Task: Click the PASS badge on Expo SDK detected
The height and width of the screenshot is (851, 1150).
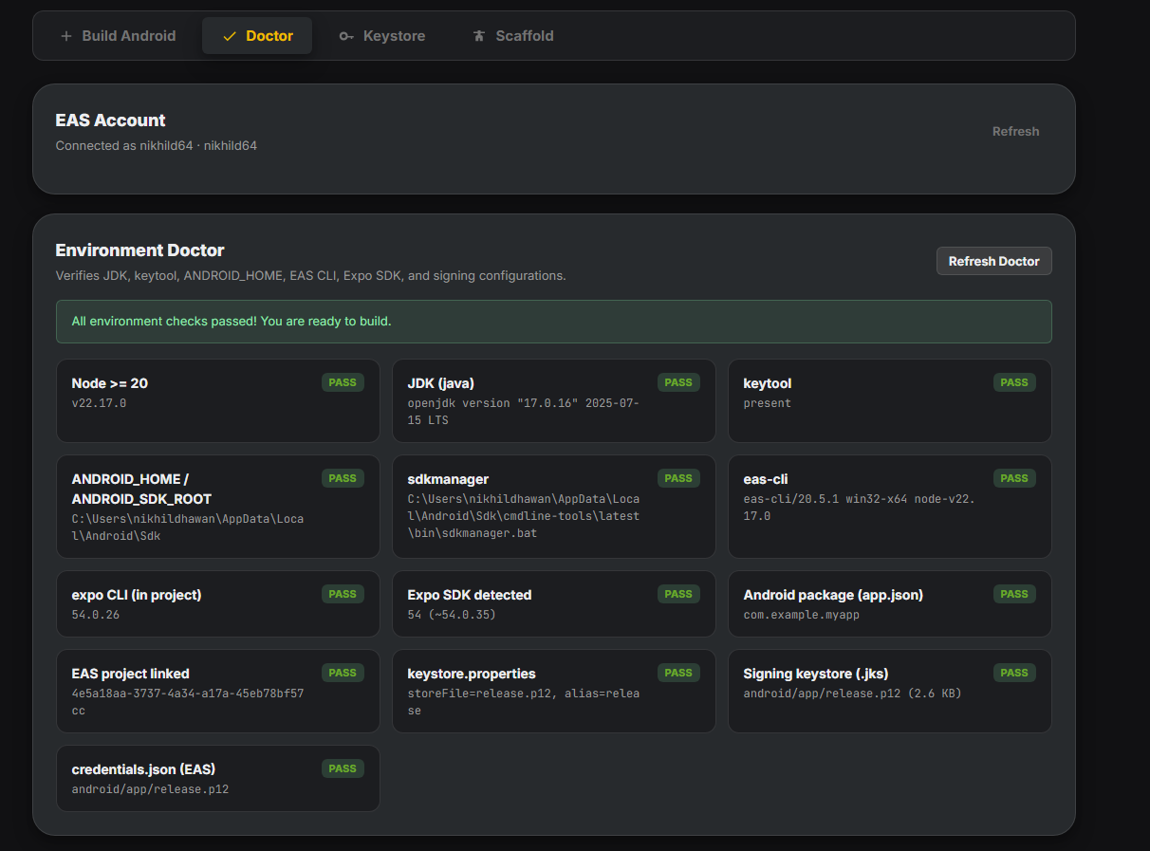Action: 678,594
